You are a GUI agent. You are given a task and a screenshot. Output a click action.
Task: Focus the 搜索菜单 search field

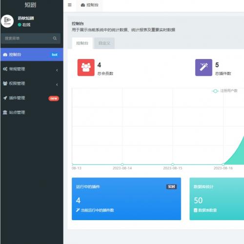(31, 39)
